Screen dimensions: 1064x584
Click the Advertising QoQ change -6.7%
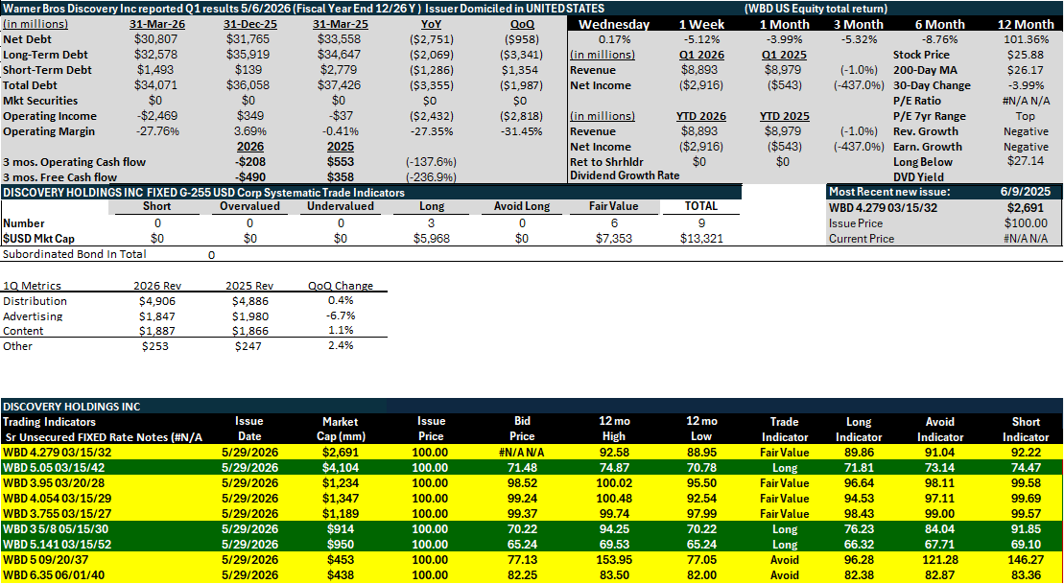[342, 316]
